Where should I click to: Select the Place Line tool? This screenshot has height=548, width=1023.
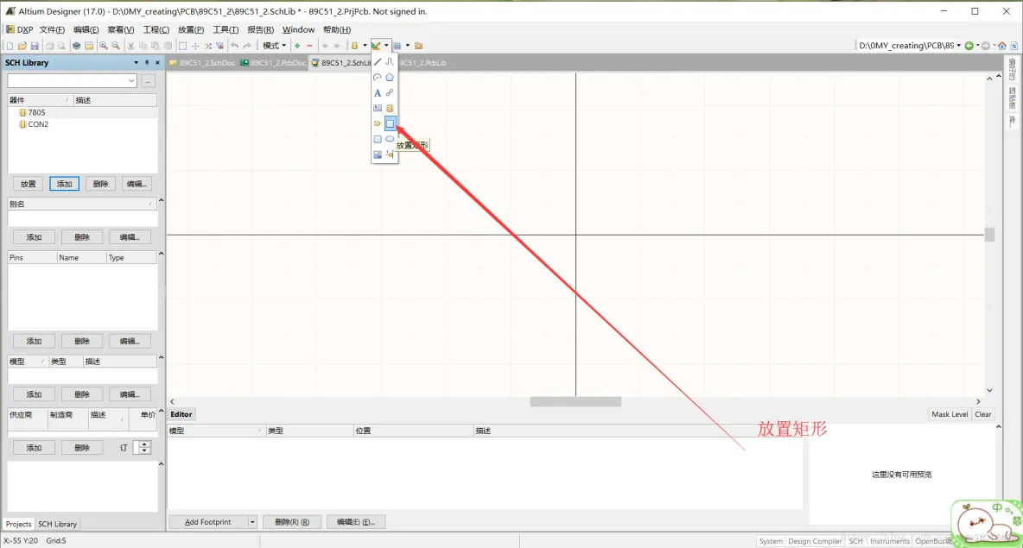click(377, 62)
